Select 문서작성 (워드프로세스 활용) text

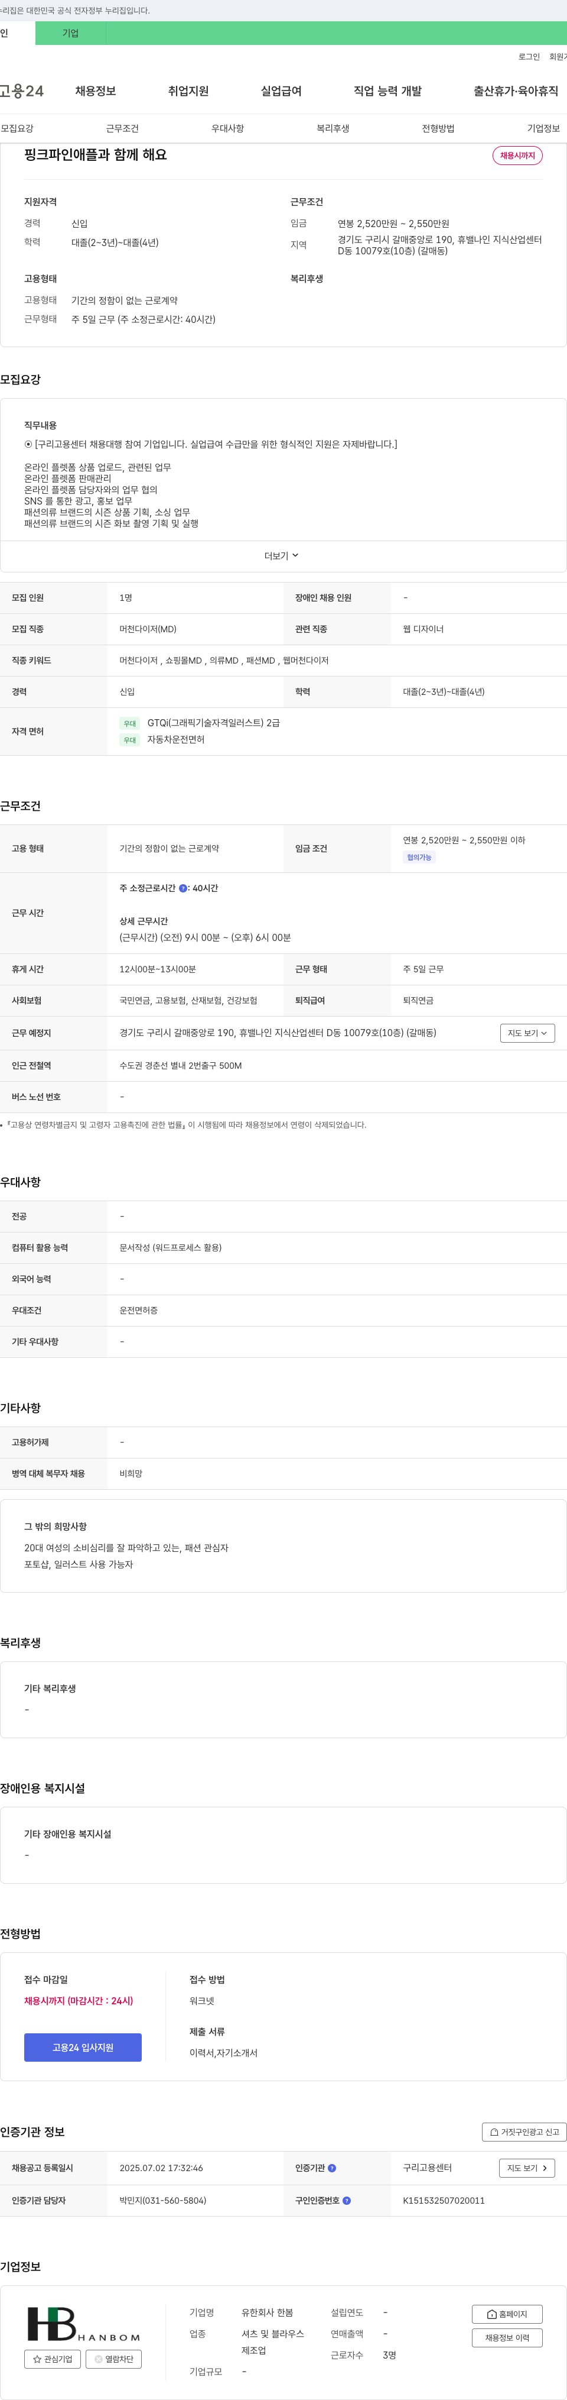pos(170,1247)
